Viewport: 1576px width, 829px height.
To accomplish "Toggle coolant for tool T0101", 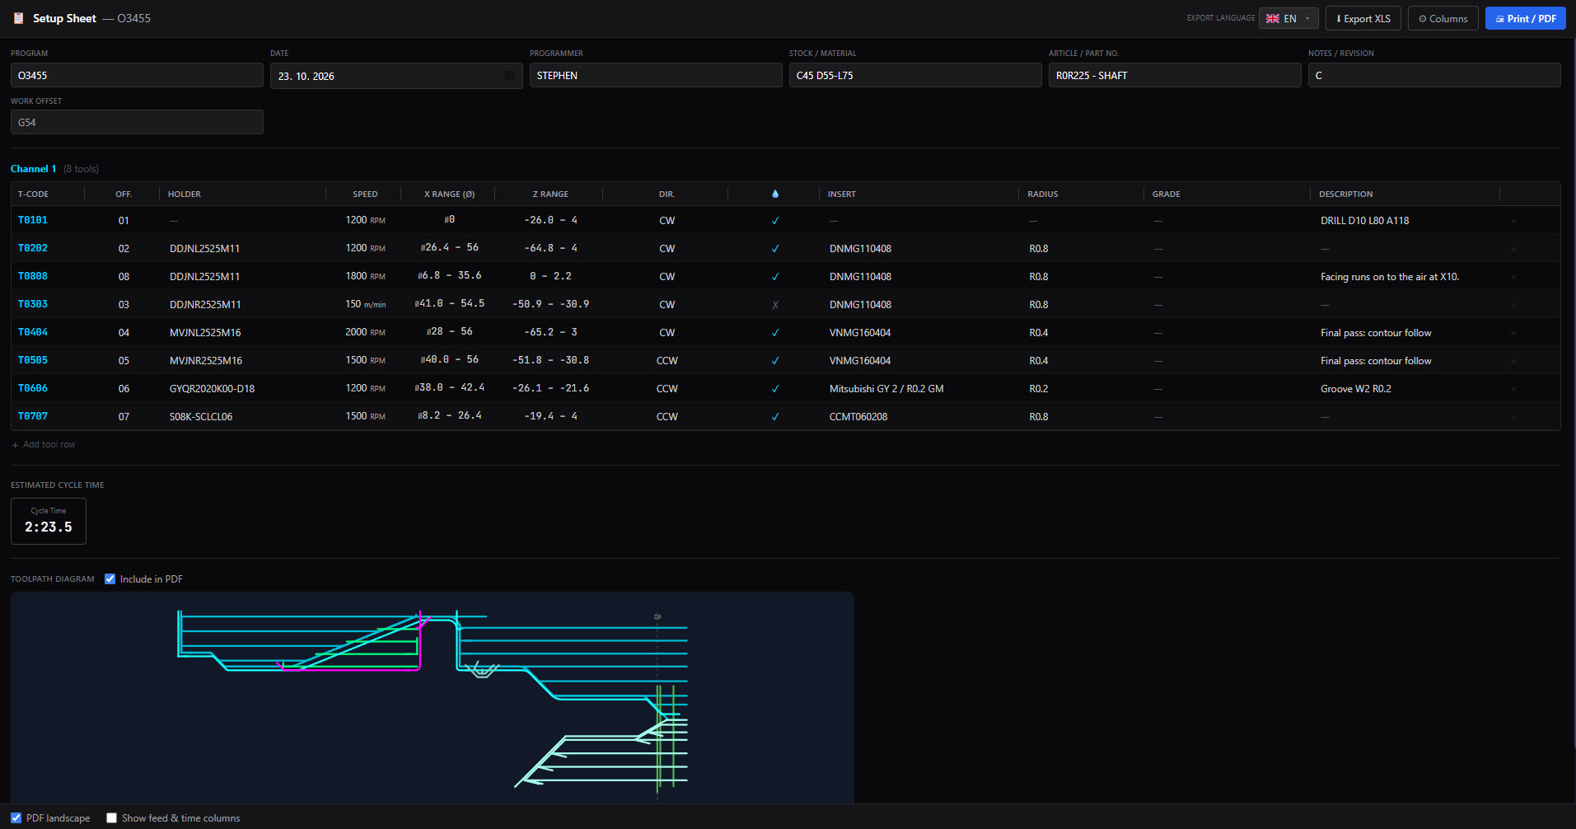I will (775, 221).
